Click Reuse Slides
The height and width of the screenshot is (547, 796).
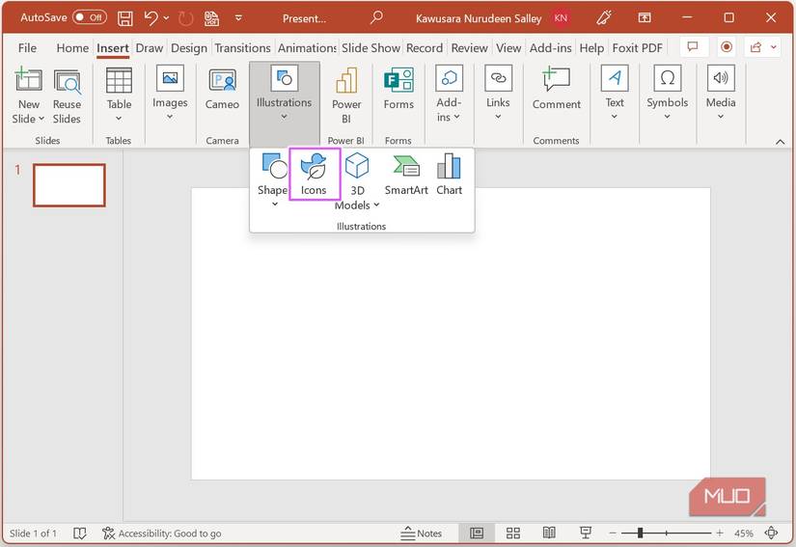pos(67,96)
